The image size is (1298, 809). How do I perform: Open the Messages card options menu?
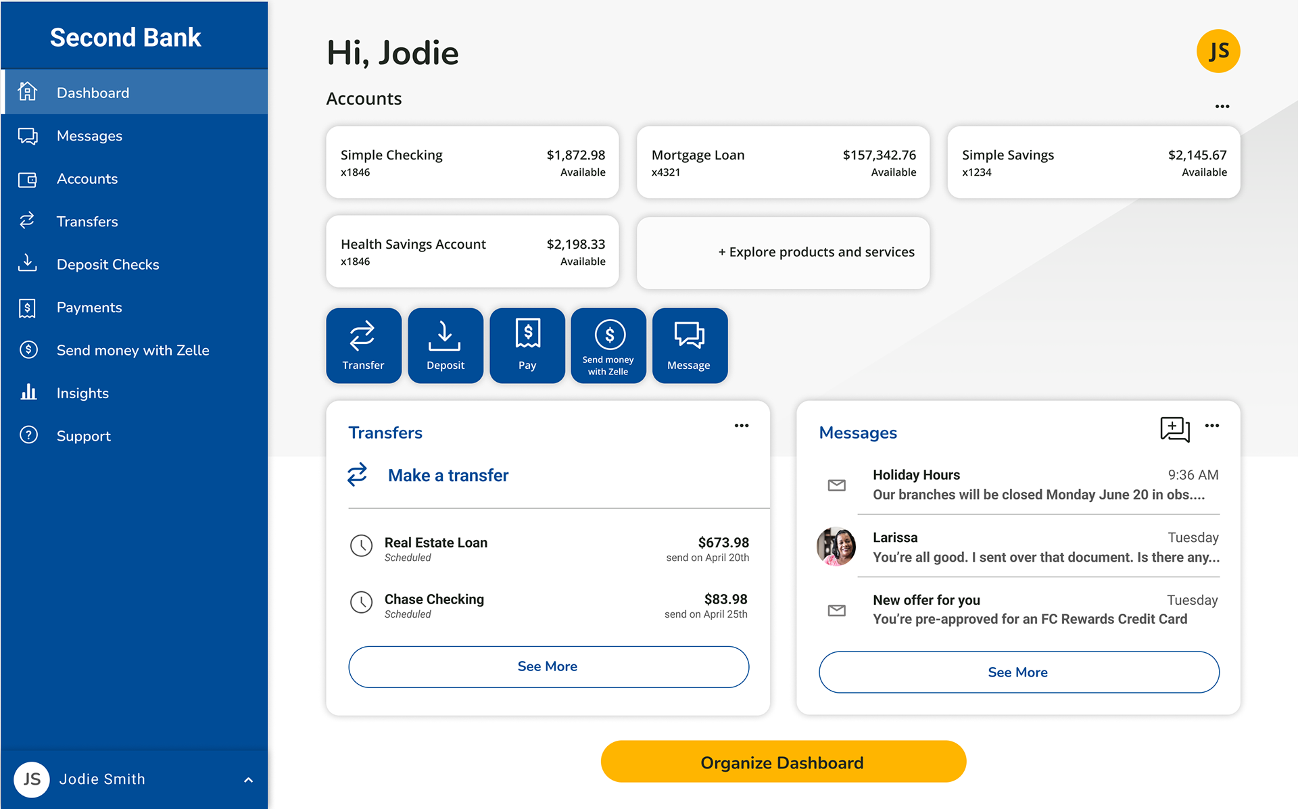click(x=1212, y=426)
